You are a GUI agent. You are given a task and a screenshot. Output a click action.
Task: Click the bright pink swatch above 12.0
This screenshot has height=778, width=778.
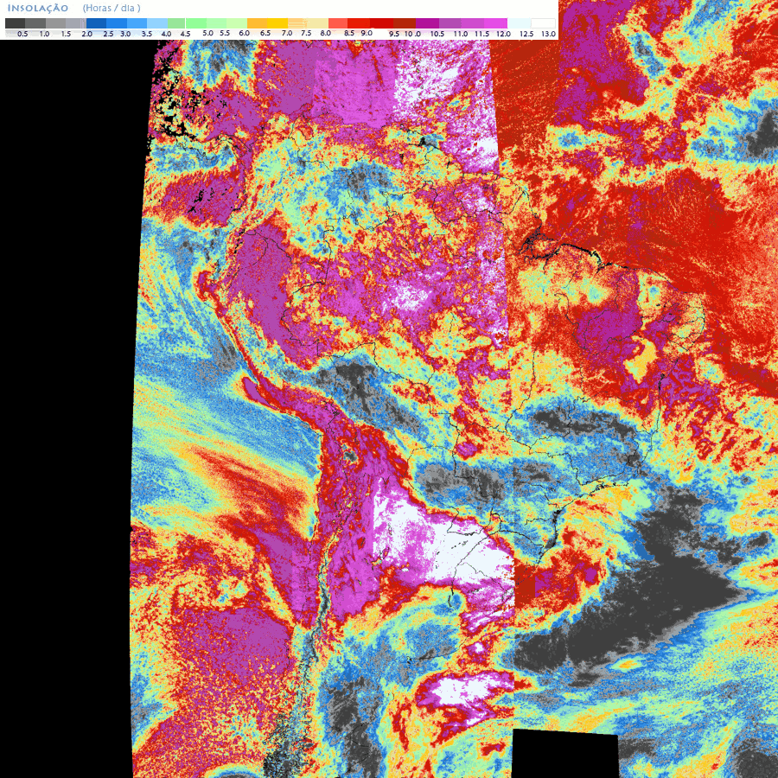click(x=495, y=23)
